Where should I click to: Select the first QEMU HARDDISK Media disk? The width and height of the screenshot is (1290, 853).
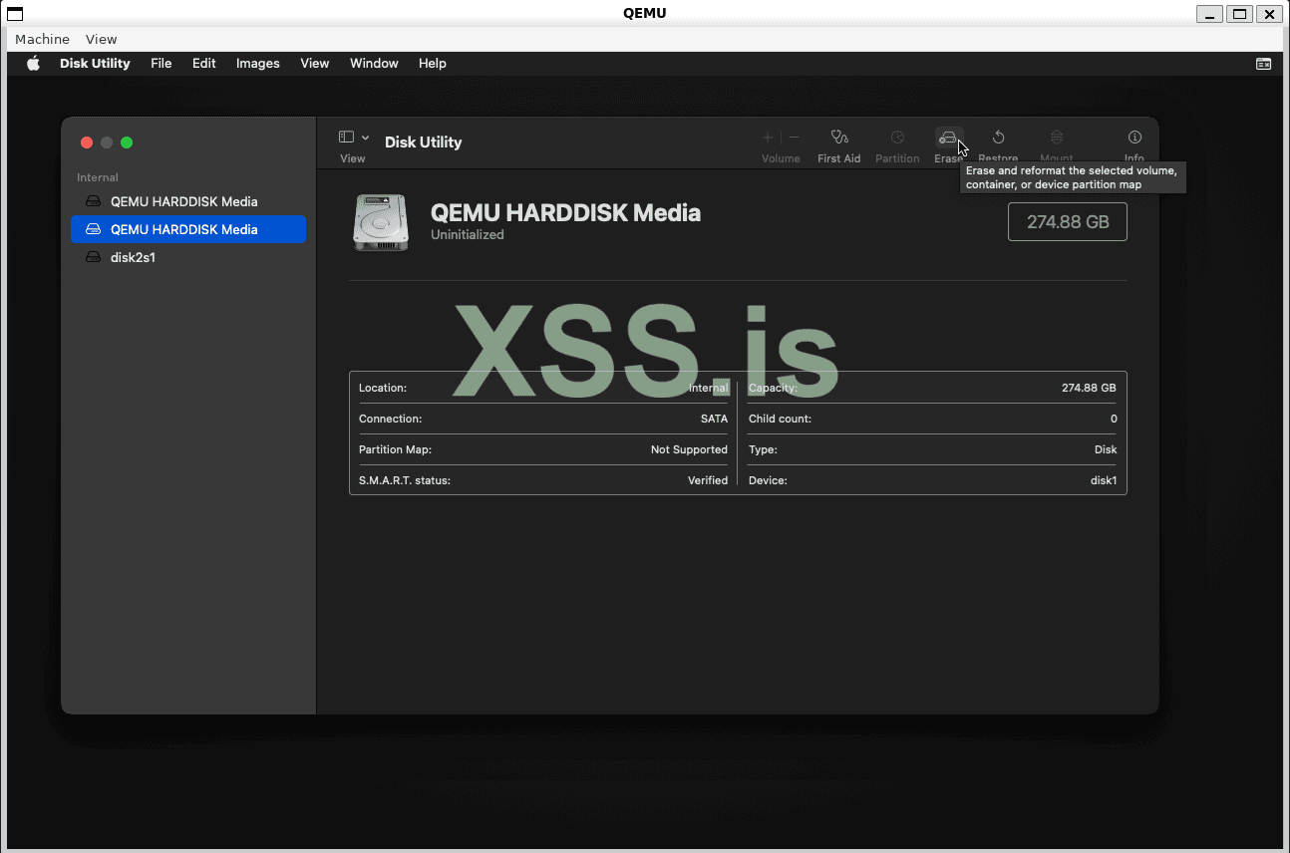[183, 201]
